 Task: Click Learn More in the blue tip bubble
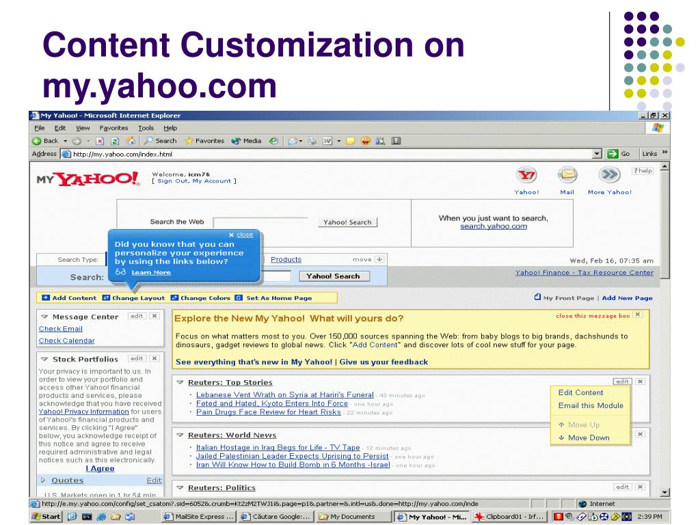[x=151, y=272]
